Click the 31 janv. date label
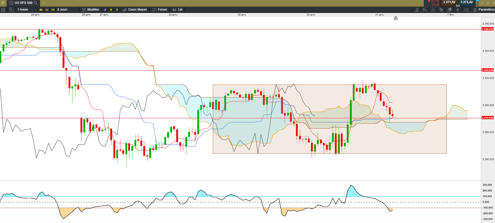Image resolution: width=495 pixels, height=223 pixels. click(x=380, y=15)
